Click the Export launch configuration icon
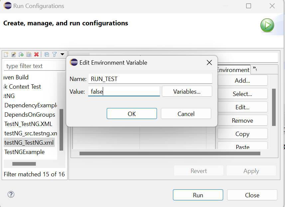The image size is (285, 207). point(21,55)
